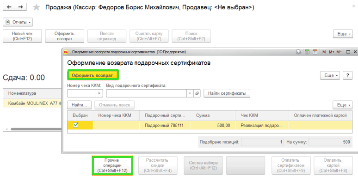Click the Чек ККМ column header
Viewport: 358px width, 177px height.
click(x=262, y=116)
